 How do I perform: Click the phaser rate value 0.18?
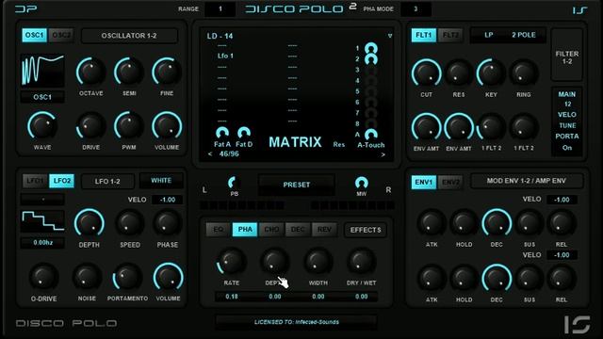(x=232, y=297)
